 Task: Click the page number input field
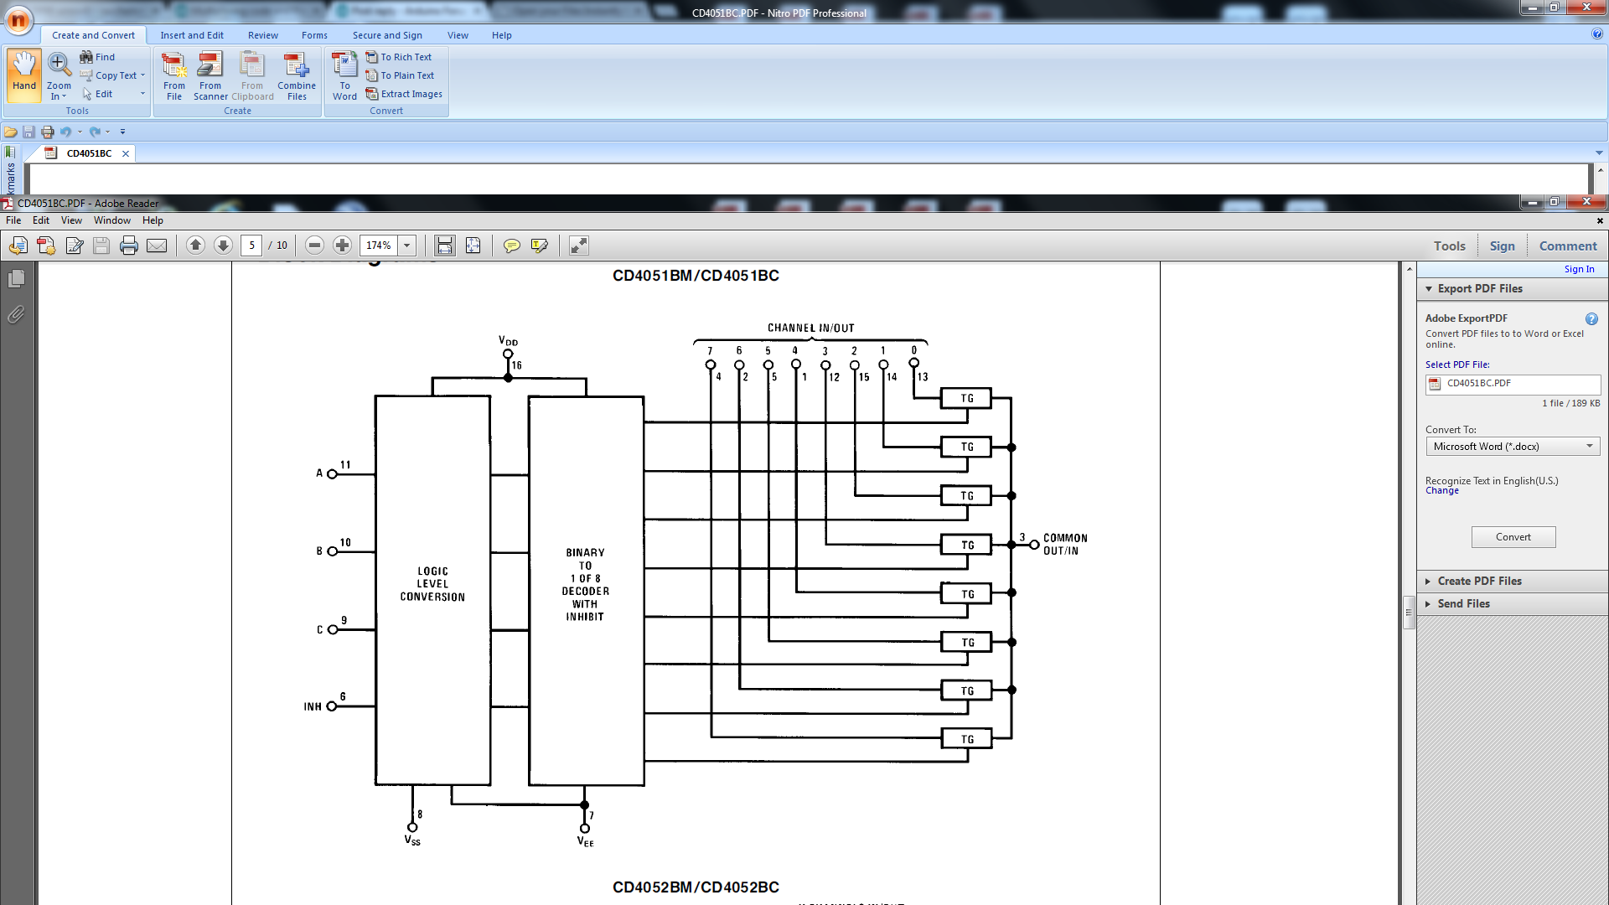[x=251, y=246]
